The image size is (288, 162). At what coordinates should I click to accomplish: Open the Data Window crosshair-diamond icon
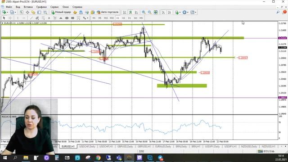point(27,12)
